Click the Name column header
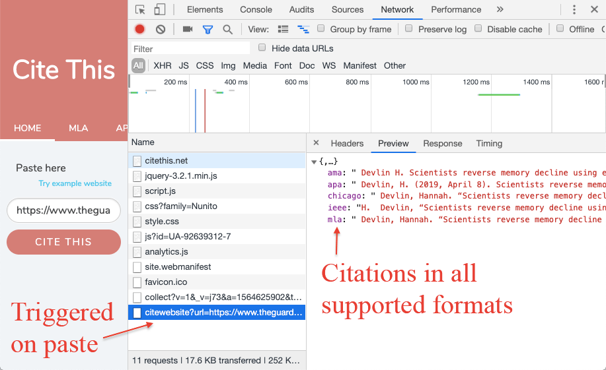The height and width of the screenshot is (370, 606). pyautogui.click(x=217, y=142)
